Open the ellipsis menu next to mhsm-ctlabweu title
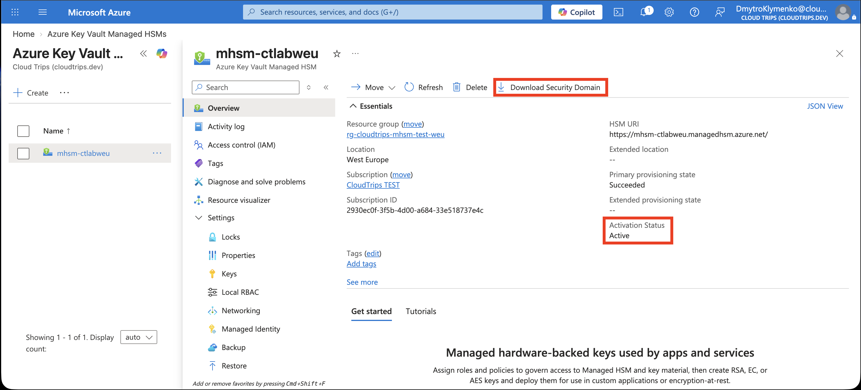861x390 pixels. click(355, 54)
